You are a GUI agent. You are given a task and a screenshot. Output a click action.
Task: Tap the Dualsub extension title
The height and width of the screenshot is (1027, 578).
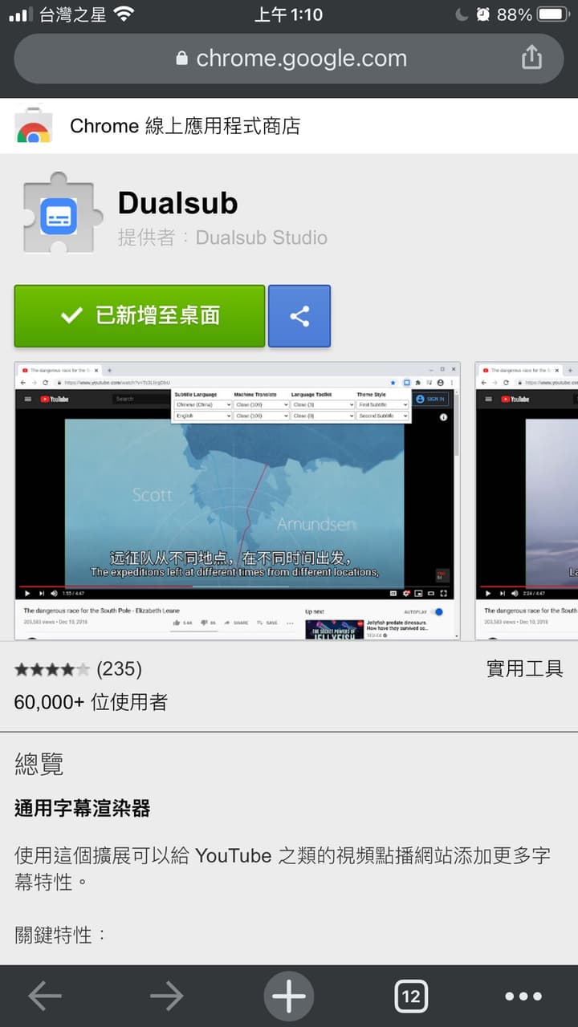click(x=177, y=203)
